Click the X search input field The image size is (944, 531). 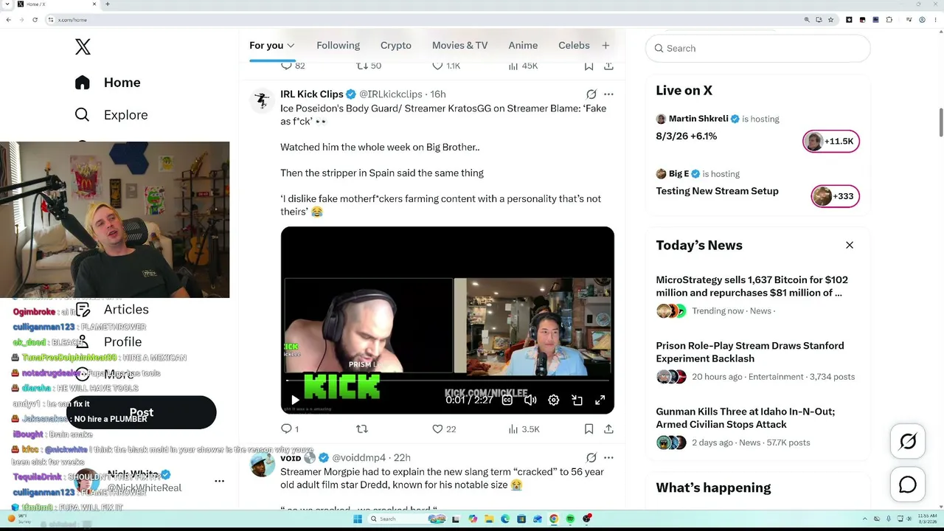(758, 49)
